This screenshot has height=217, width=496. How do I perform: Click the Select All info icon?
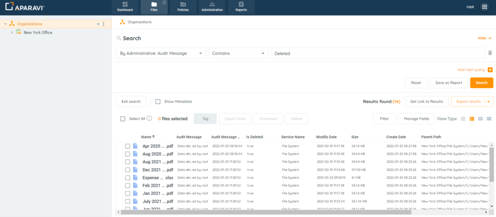pyautogui.click(x=149, y=119)
